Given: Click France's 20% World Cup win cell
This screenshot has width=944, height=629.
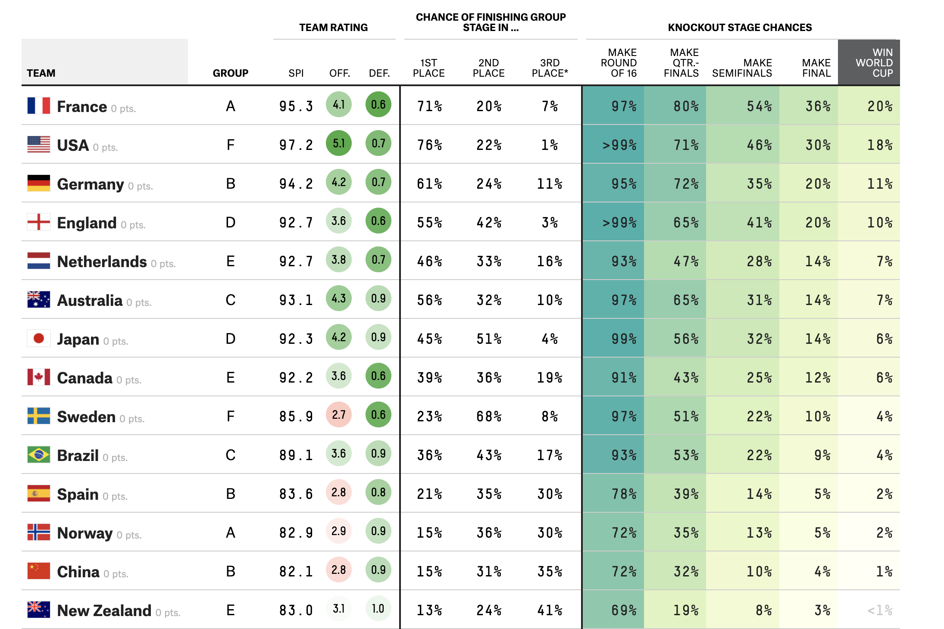Looking at the screenshot, I should coord(879,106).
